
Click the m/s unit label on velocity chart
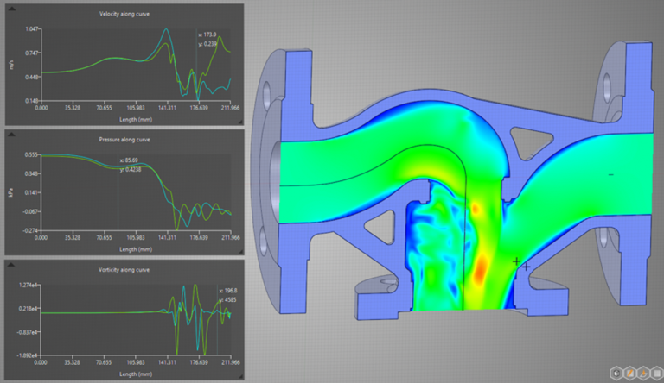tap(11, 65)
